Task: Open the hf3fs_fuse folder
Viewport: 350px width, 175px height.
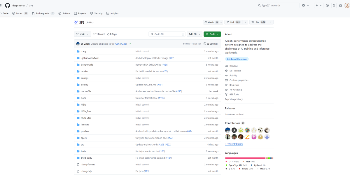Action: point(86,111)
